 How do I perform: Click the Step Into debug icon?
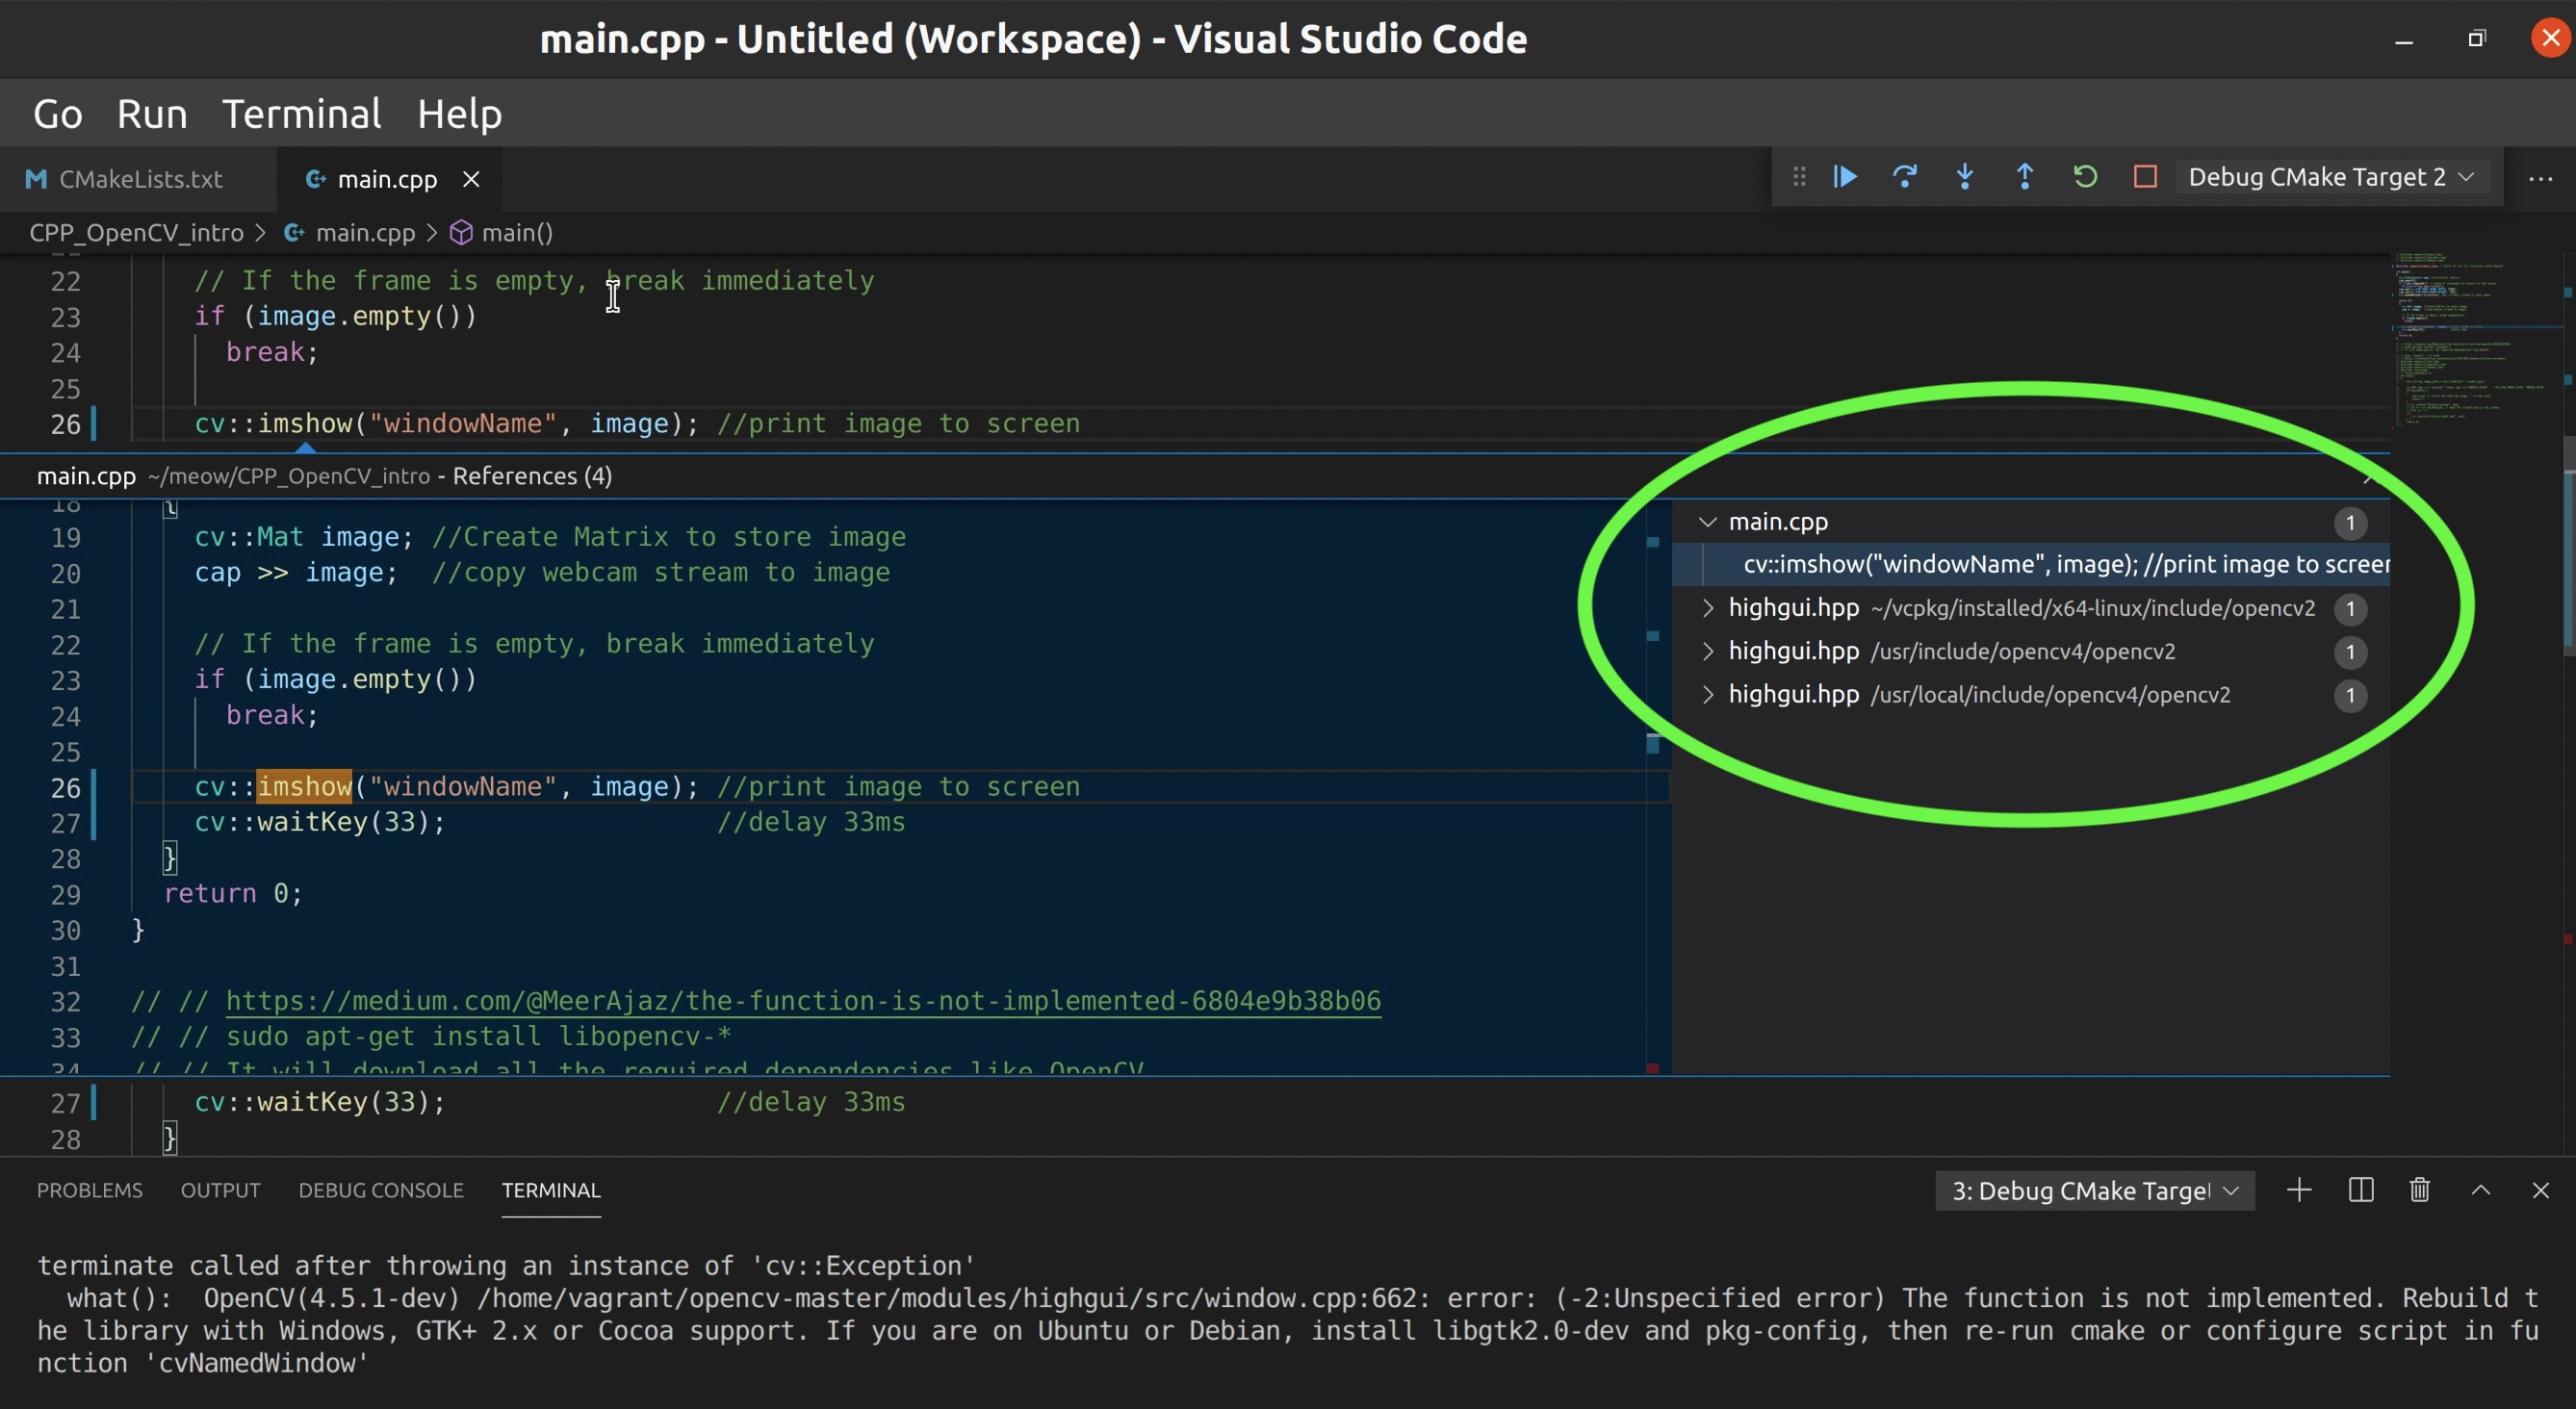click(x=1965, y=177)
